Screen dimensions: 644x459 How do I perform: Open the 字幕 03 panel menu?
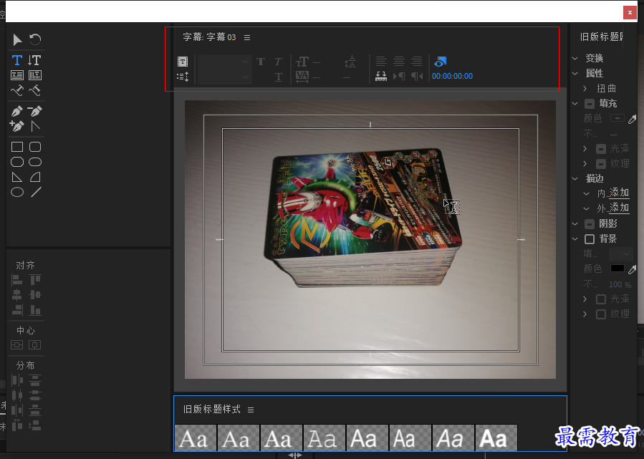tap(247, 37)
